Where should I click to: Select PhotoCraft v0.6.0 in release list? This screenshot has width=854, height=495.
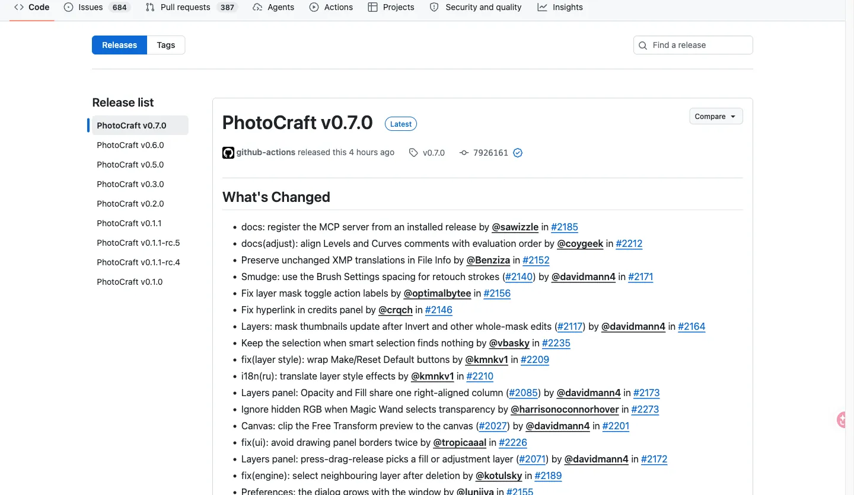(140, 145)
